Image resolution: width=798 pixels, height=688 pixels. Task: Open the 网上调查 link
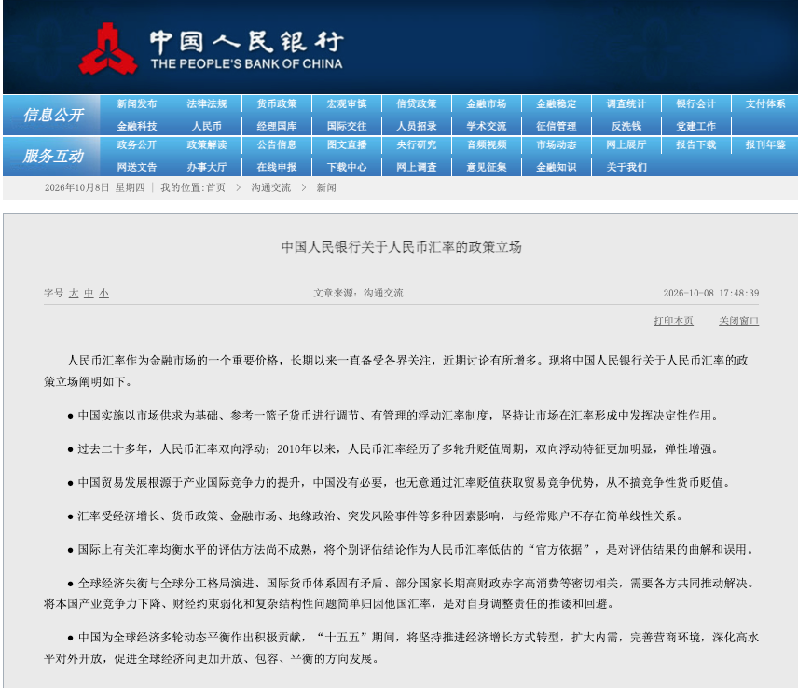417,167
